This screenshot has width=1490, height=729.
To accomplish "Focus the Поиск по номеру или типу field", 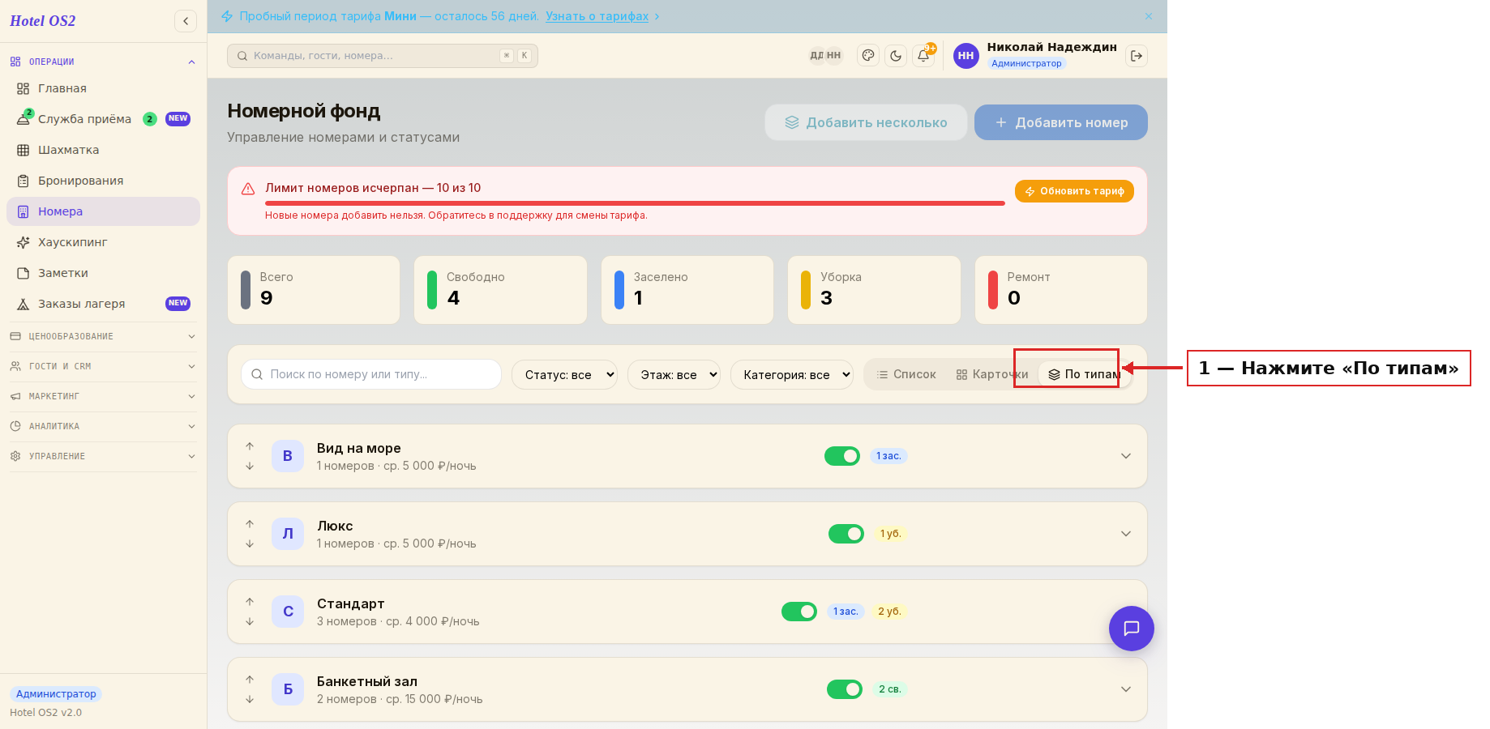I will (x=371, y=374).
